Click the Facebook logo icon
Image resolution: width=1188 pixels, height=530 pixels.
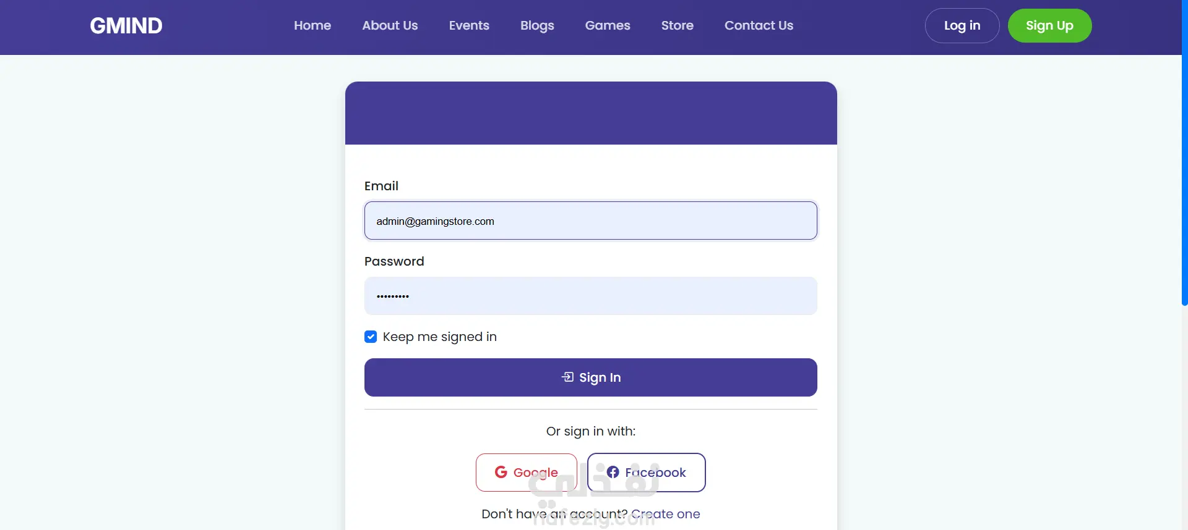pos(613,472)
